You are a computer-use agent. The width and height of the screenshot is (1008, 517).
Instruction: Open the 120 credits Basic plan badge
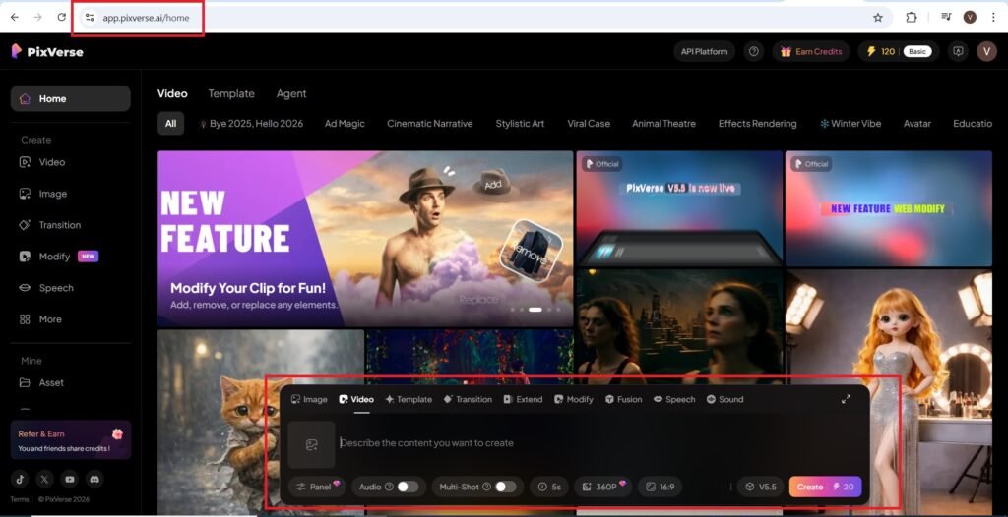899,51
